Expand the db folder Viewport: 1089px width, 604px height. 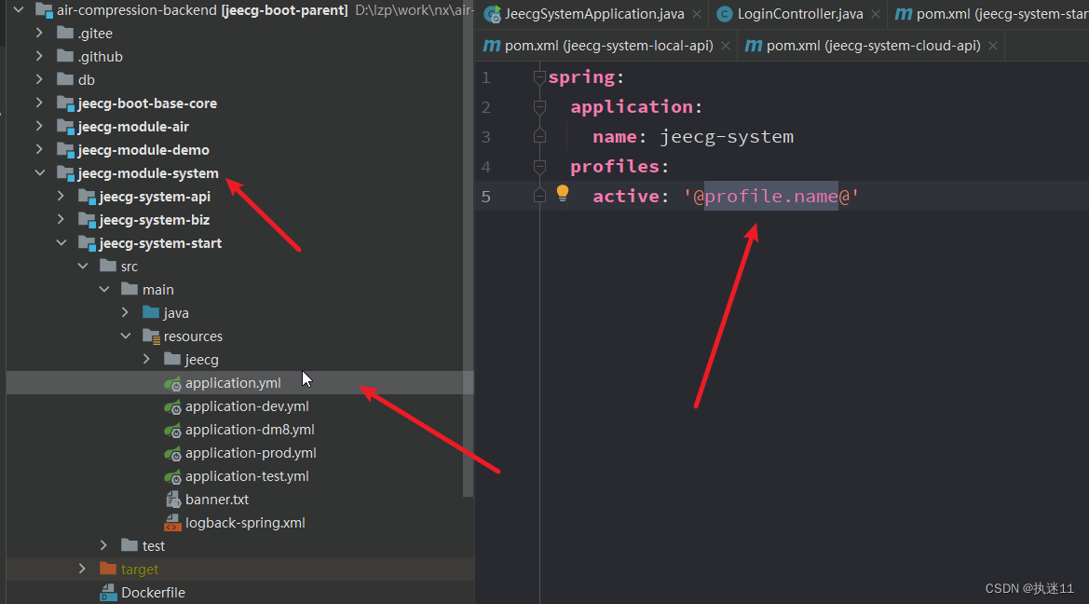[x=39, y=79]
